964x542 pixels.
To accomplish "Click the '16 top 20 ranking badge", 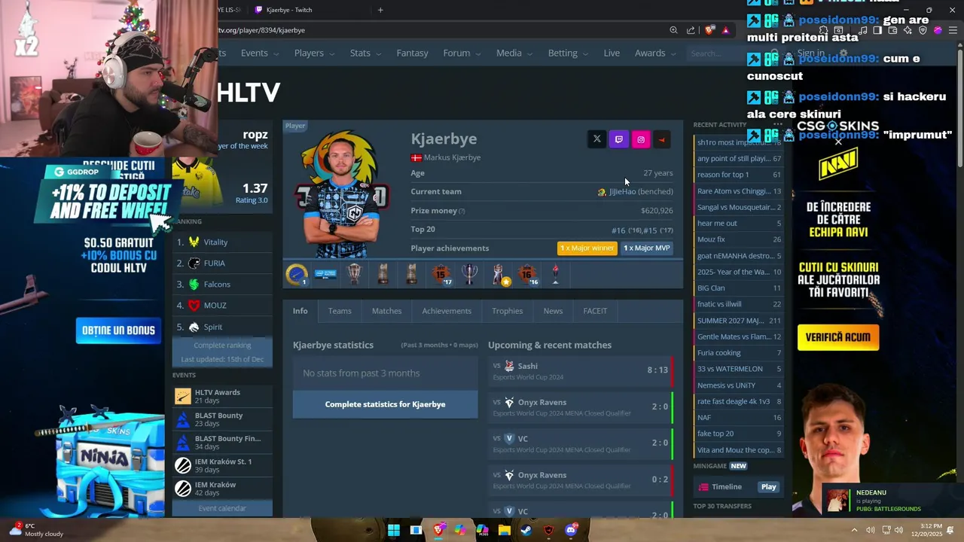I will click(527, 274).
